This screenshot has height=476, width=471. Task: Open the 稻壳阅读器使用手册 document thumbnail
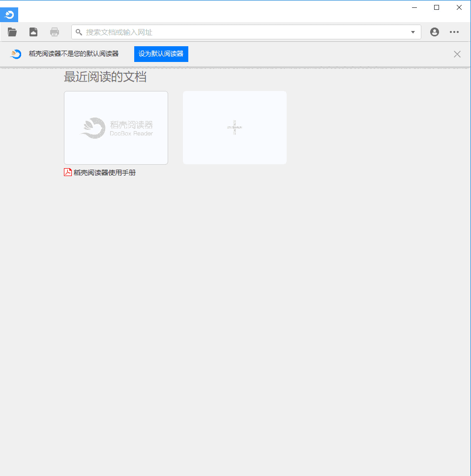click(x=116, y=127)
